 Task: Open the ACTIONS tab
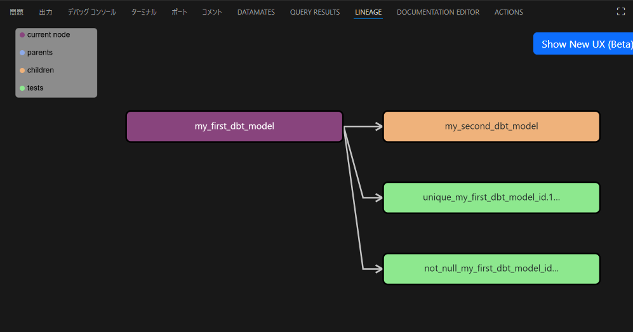pyautogui.click(x=509, y=12)
